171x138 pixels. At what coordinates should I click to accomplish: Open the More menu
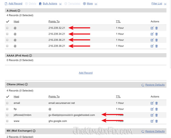[90, 3]
